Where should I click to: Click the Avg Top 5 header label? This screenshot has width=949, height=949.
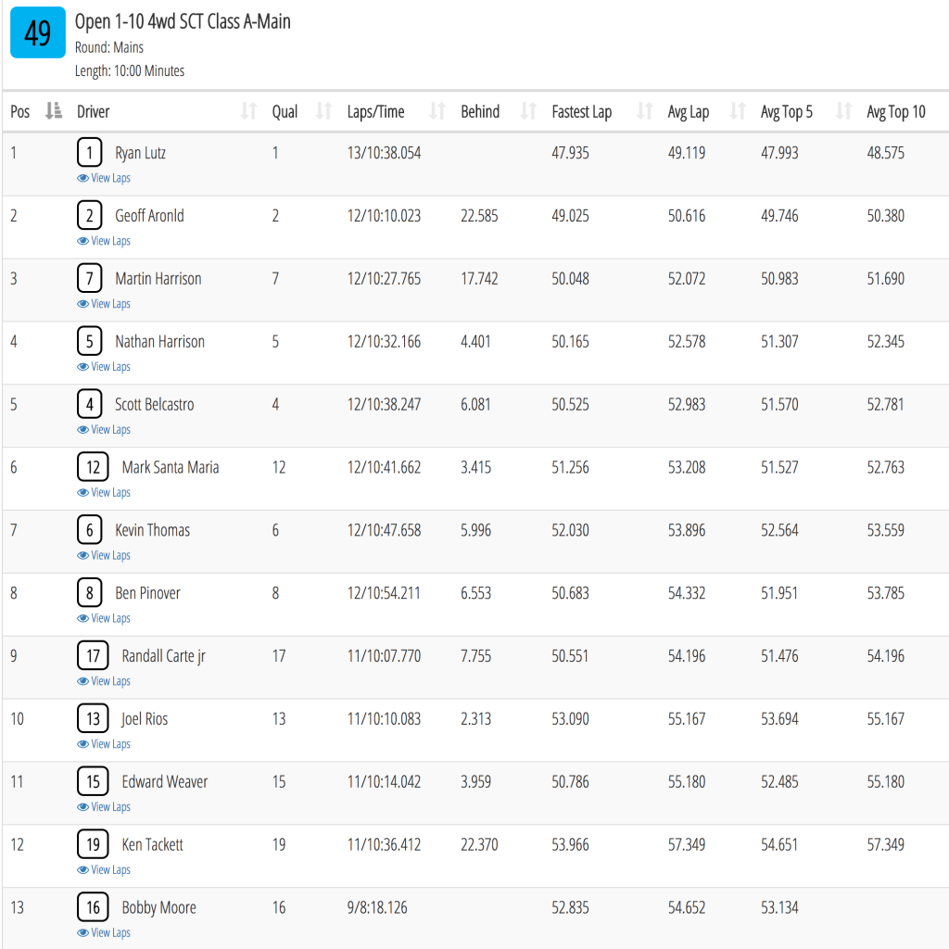[787, 112]
